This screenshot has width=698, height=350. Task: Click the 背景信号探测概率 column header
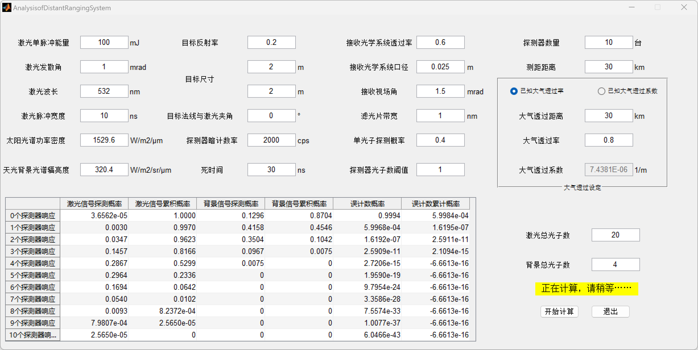(x=231, y=204)
